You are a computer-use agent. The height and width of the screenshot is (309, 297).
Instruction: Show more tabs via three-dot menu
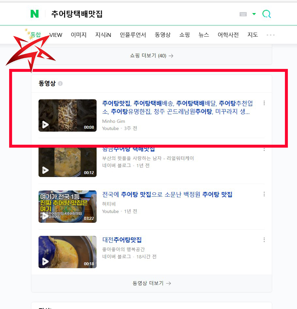point(271,35)
